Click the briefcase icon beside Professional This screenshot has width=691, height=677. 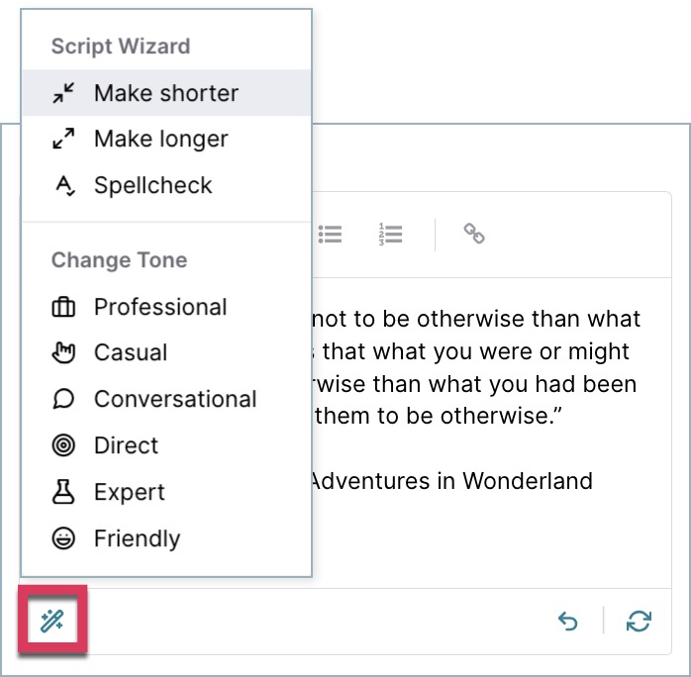(x=63, y=307)
